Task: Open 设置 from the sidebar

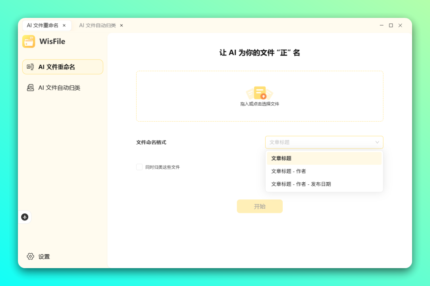Action: 44,257
